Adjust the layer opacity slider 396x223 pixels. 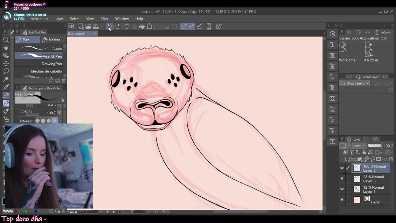coord(375,146)
